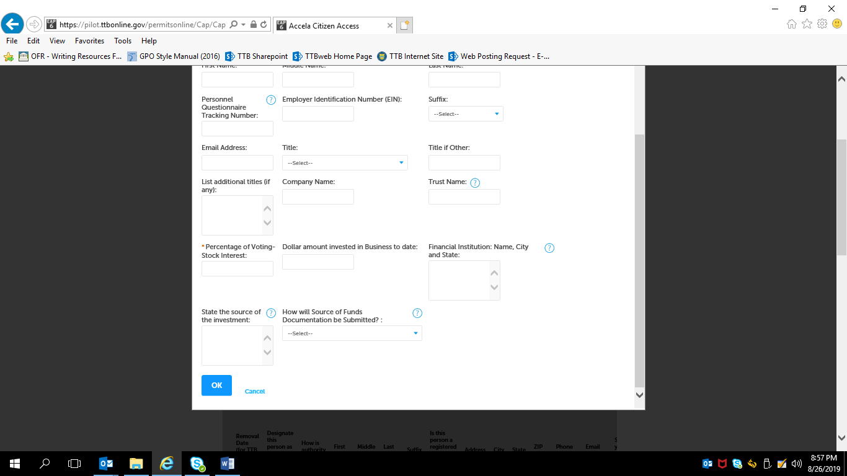Click the browser address bar URL
The image size is (847, 476).
pos(143,25)
